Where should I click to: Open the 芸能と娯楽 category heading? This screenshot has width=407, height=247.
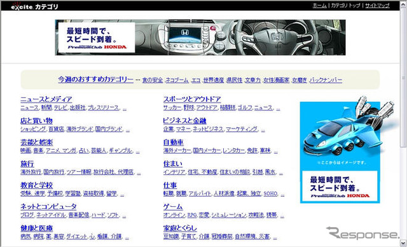click(37, 143)
